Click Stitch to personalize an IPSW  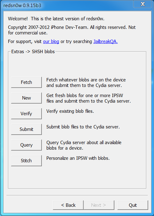coord(26,161)
